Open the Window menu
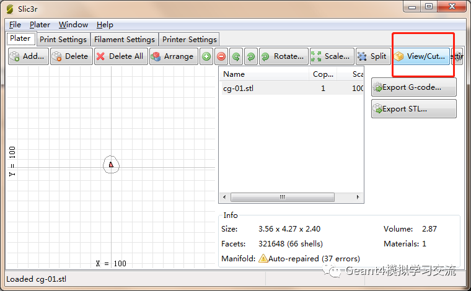The image size is (471, 291). click(x=73, y=25)
